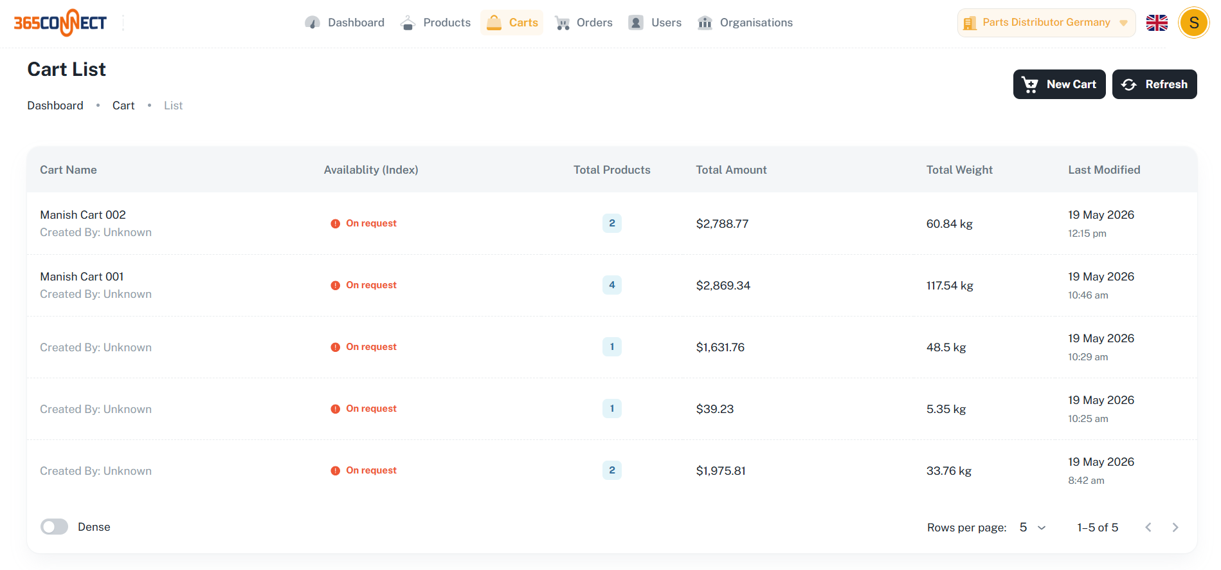Screen dimensions: 1221x570
Task: Open the Products menu item
Action: click(435, 23)
